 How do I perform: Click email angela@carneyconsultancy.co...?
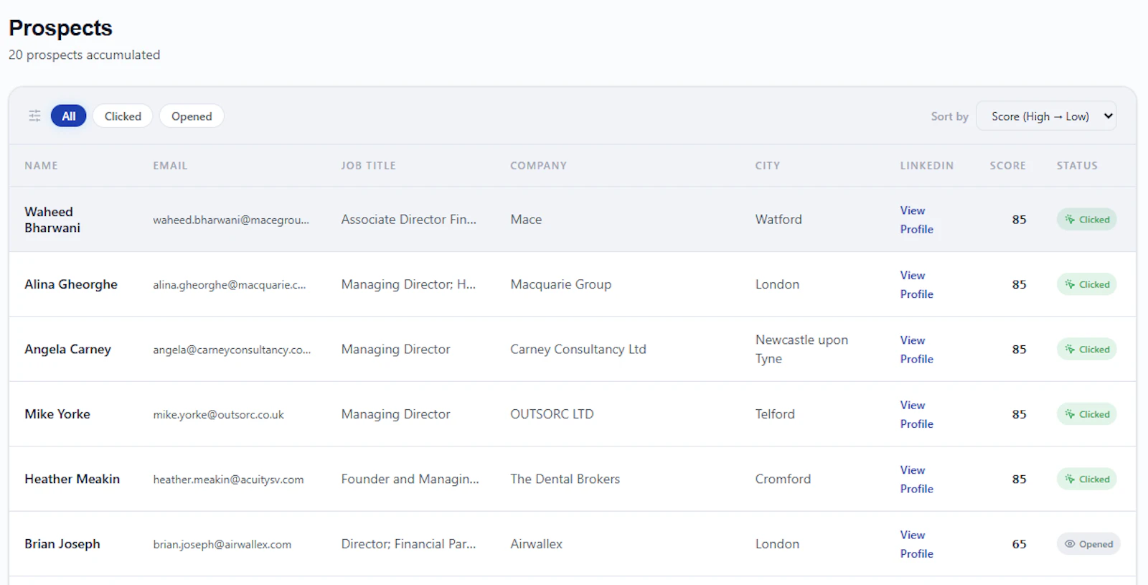(x=232, y=350)
